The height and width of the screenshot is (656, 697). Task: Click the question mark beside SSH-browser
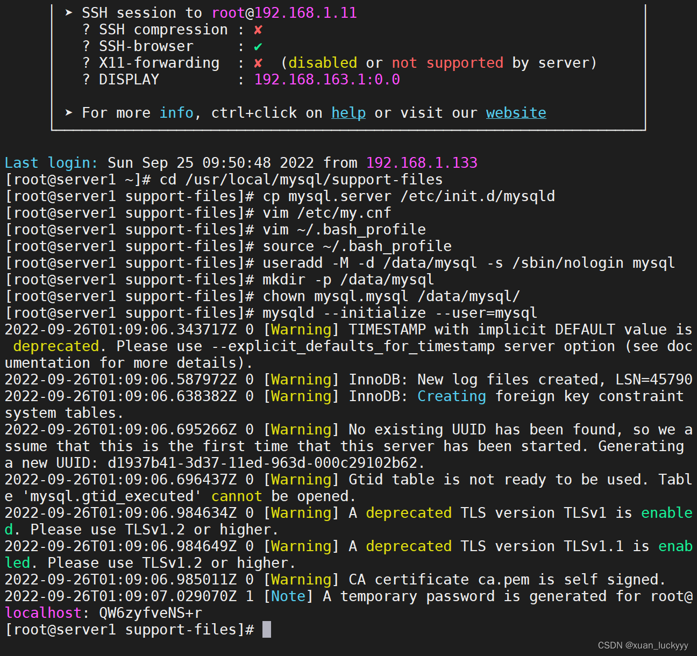click(x=86, y=46)
